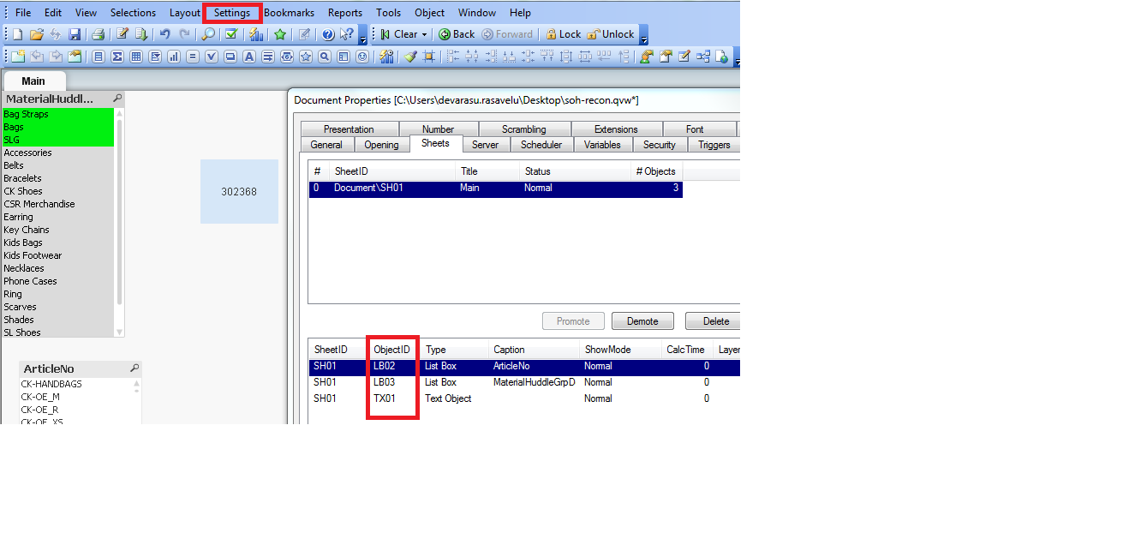Click the Clear button
Viewport: 1129px width, 557px height.
(399, 34)
